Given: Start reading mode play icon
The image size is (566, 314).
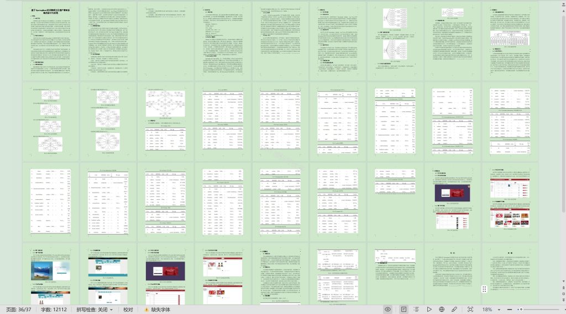Looking at the screenshot, I should click(x=429, y=310).
